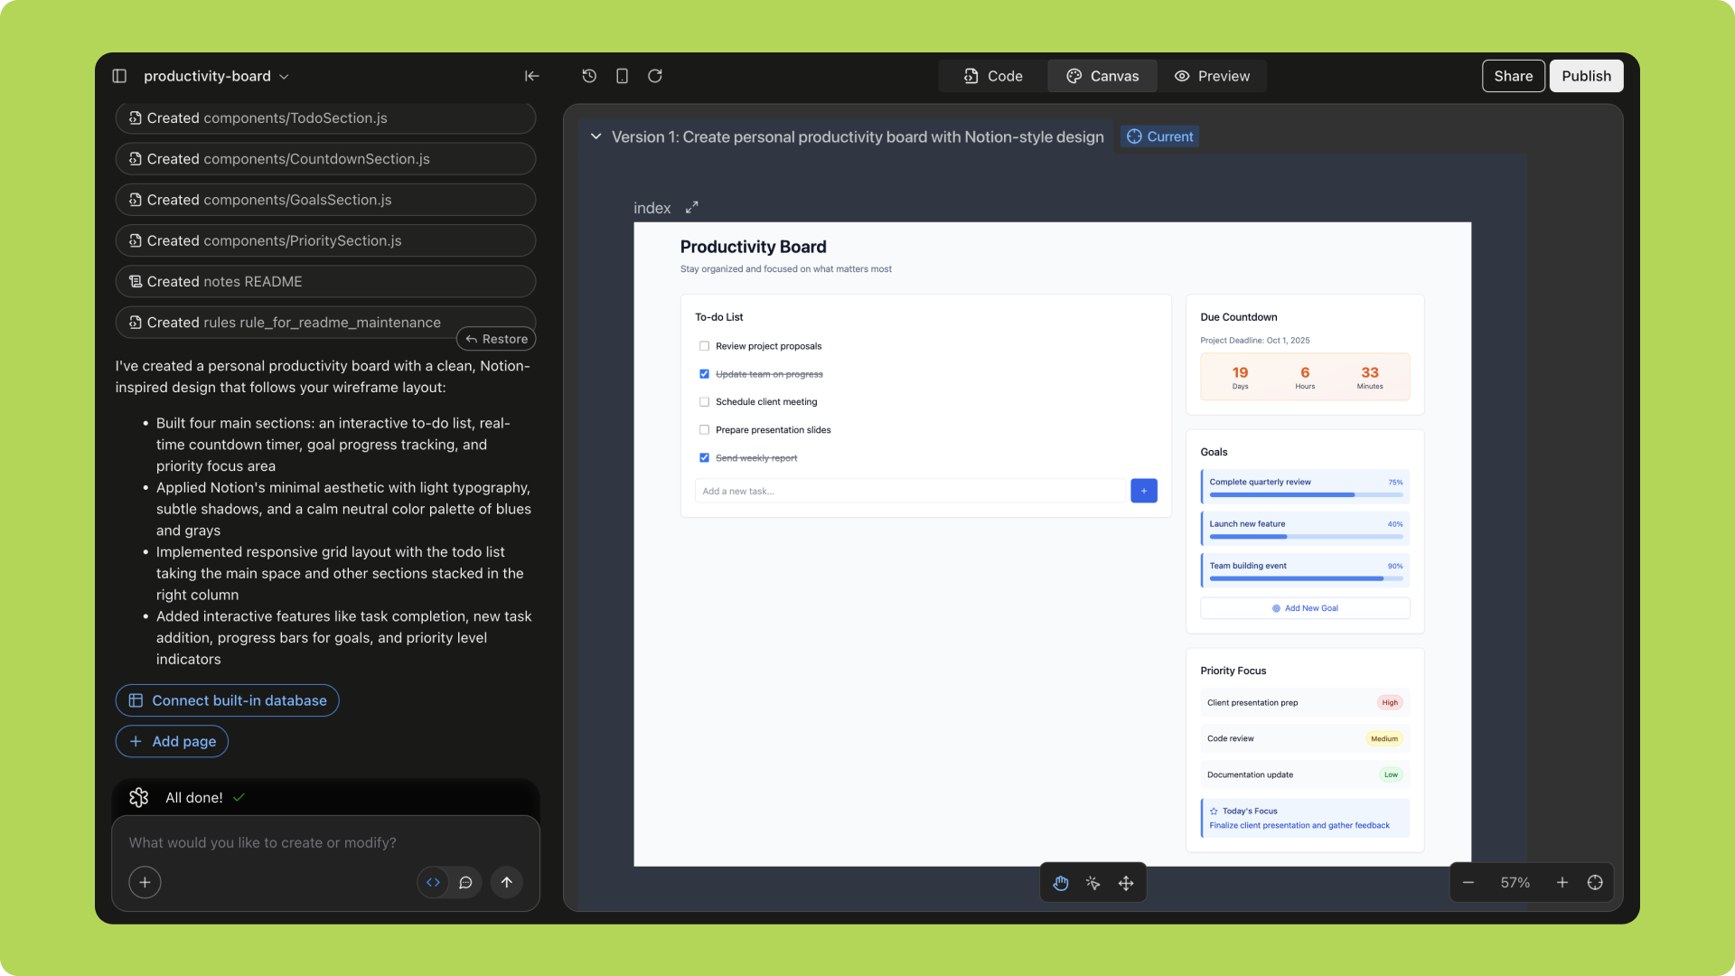Click the collapse chat panel arrow icon
1735x976 pixels.
tap(532, 76)
